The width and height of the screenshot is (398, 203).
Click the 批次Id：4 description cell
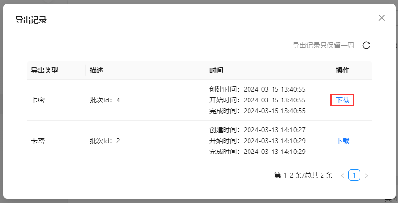pos(104,100)
